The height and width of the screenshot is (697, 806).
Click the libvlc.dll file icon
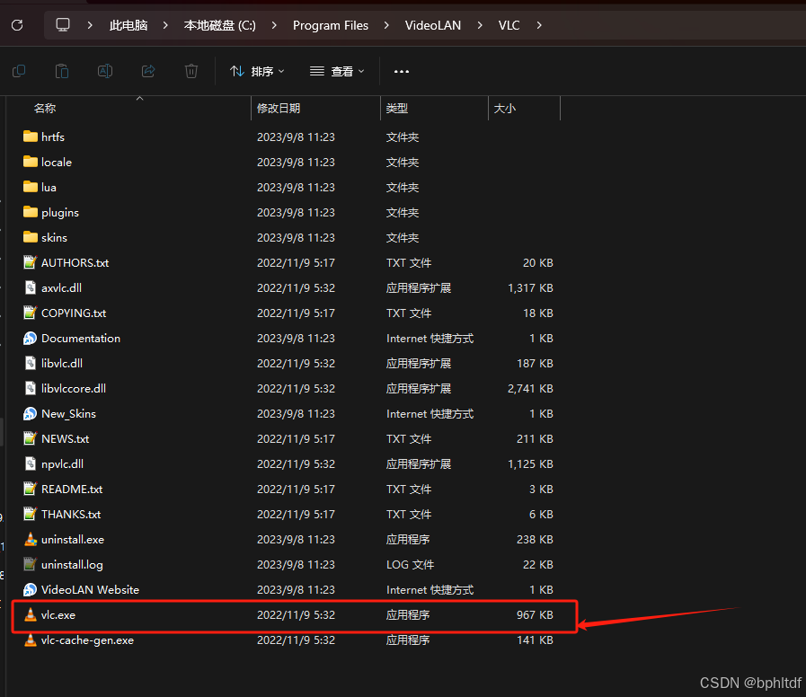[31, 363]
